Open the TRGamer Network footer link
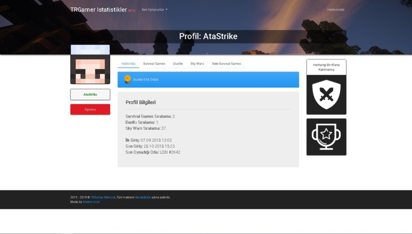The width and height of the screenshot is (412, 234). (x=103, y=197)
